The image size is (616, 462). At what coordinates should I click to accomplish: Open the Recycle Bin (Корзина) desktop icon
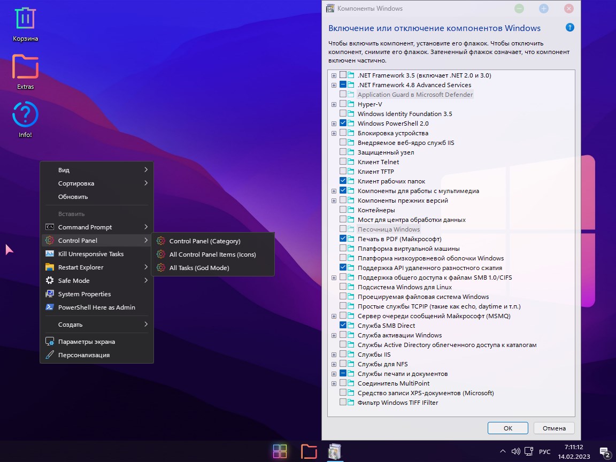[x=25, y=20]
